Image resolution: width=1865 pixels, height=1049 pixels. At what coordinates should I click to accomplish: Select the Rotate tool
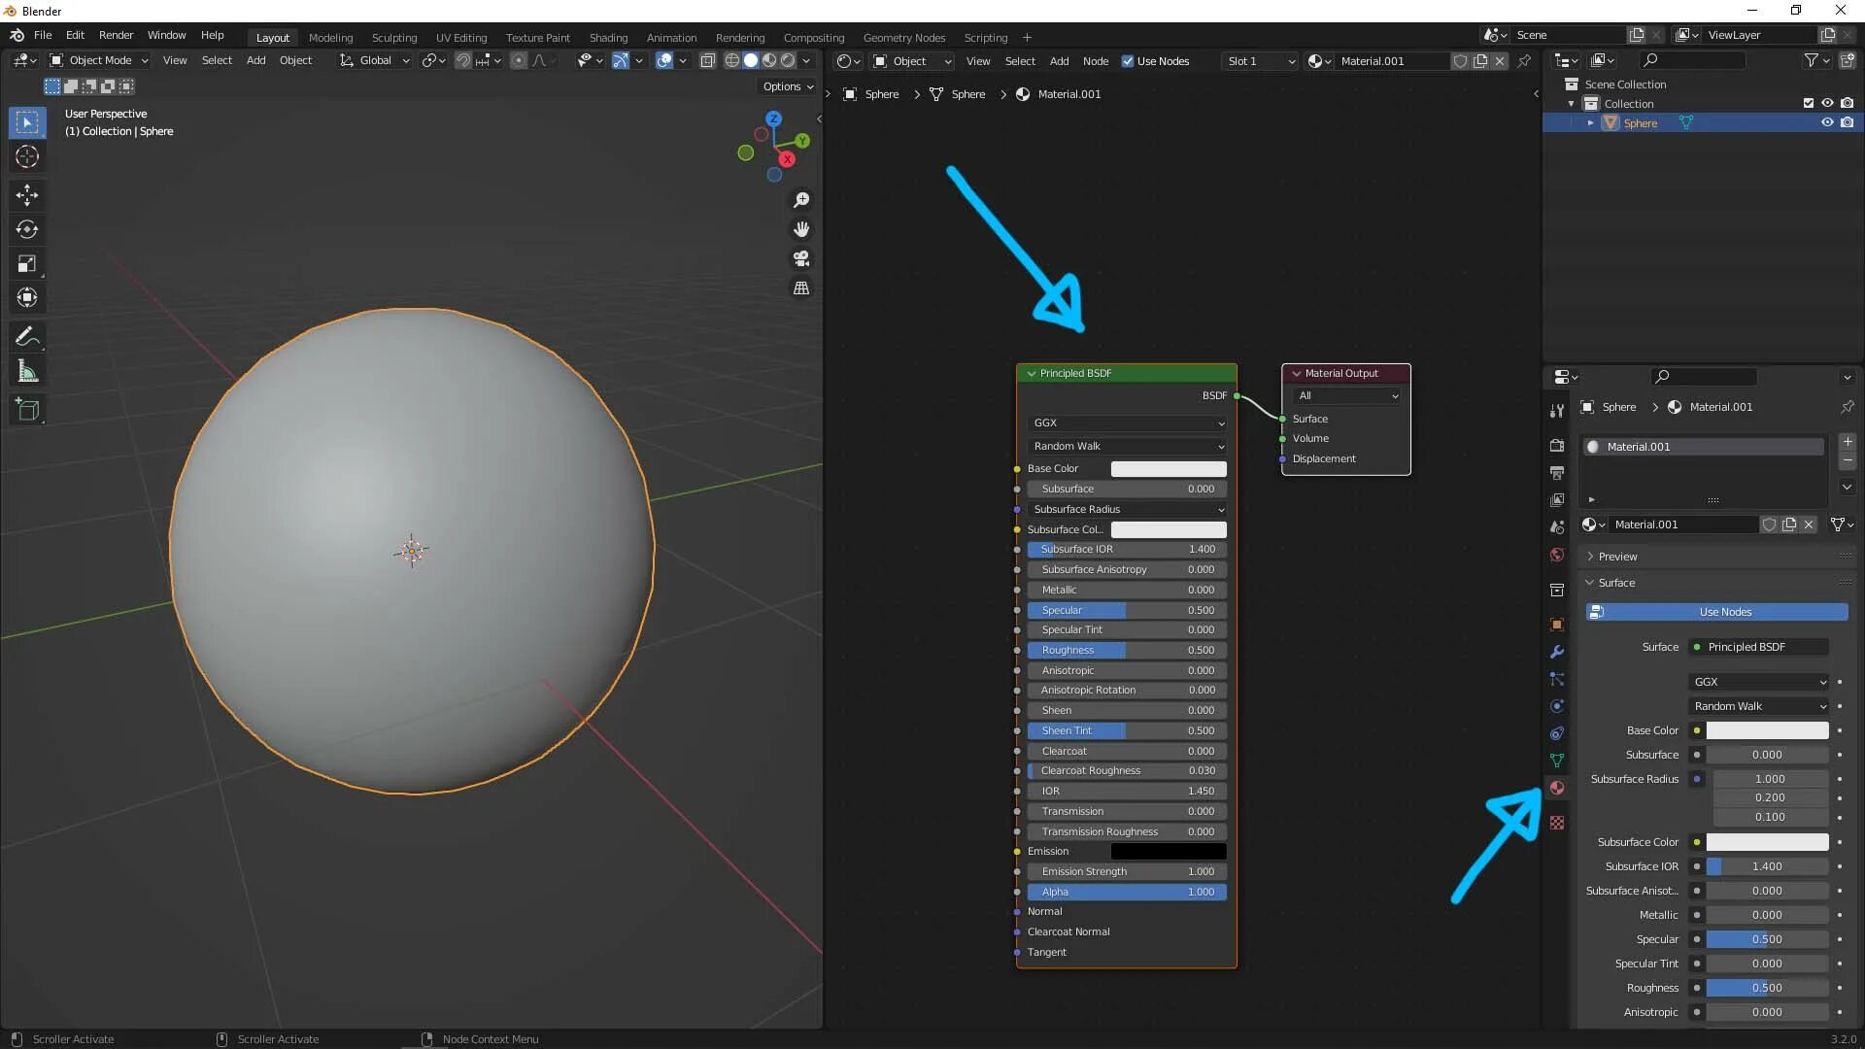pos(27,229)
